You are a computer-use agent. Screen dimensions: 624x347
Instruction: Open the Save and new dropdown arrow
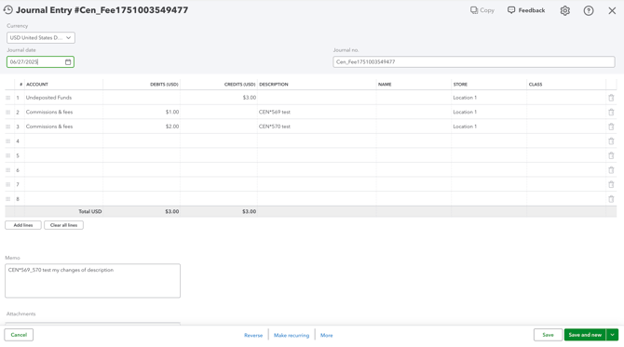coord(612,335)
